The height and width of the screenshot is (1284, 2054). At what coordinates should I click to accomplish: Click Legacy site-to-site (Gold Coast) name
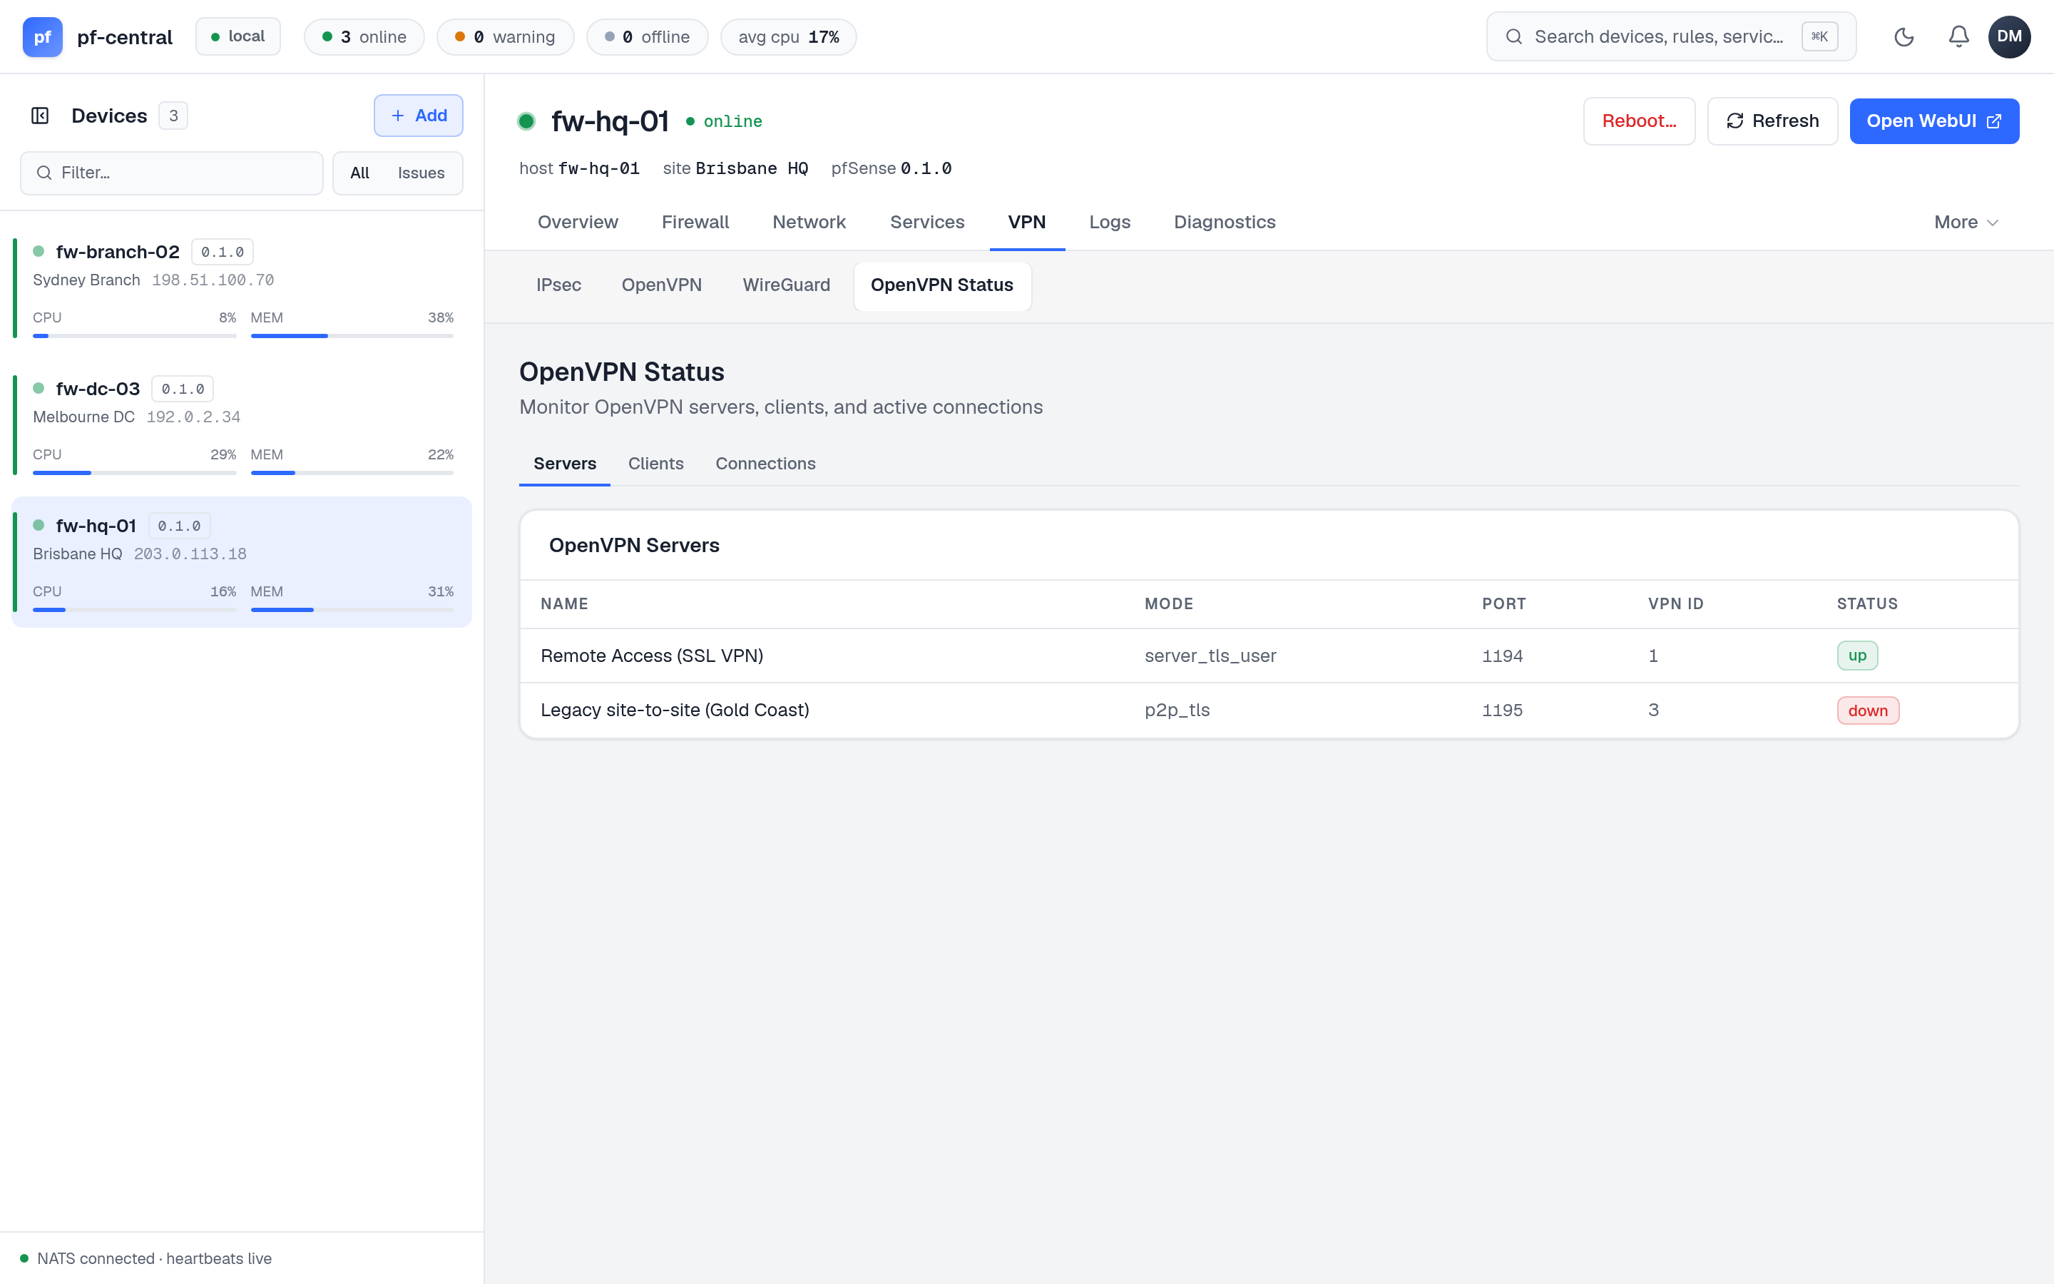point(675,710)
